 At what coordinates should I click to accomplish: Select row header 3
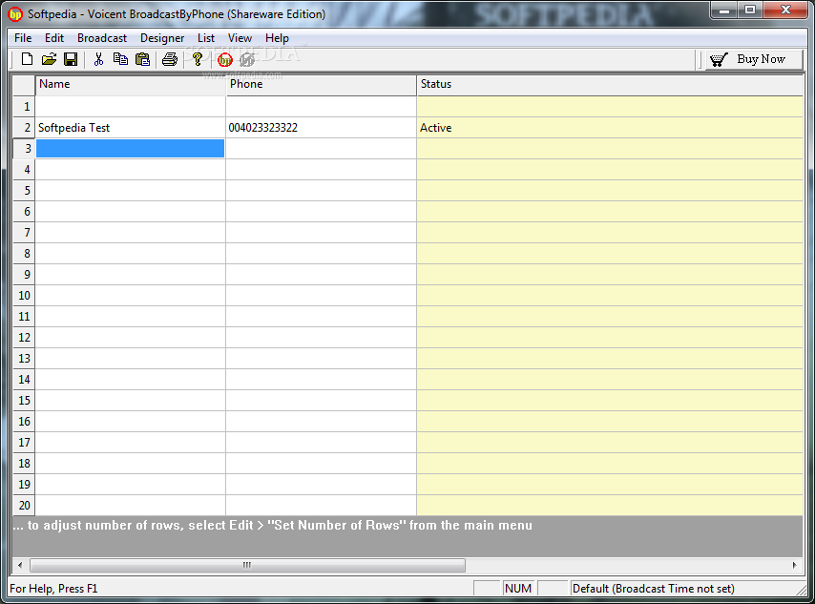pyautogui.click(x=24, y=149)
